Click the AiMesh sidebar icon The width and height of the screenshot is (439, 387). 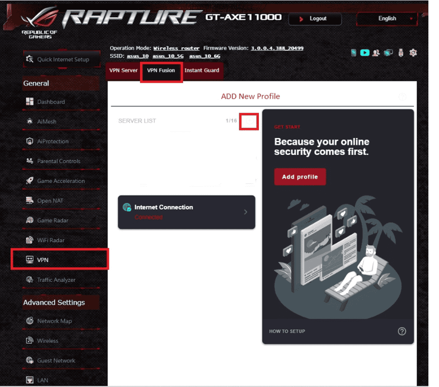coord(29,121)
